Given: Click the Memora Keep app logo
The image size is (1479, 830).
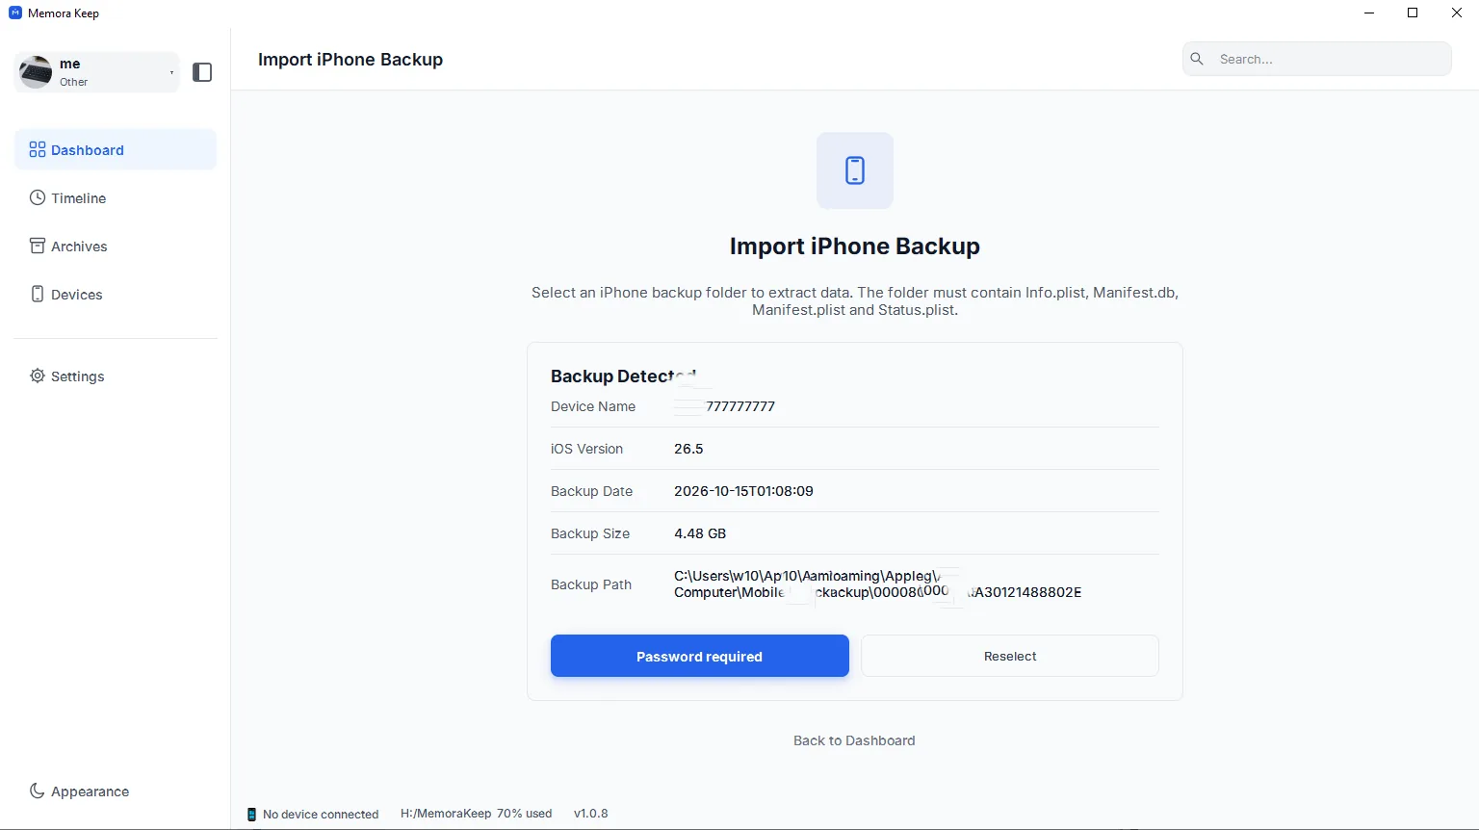Looking at the screenshot, I should click(x=15, y=13).
